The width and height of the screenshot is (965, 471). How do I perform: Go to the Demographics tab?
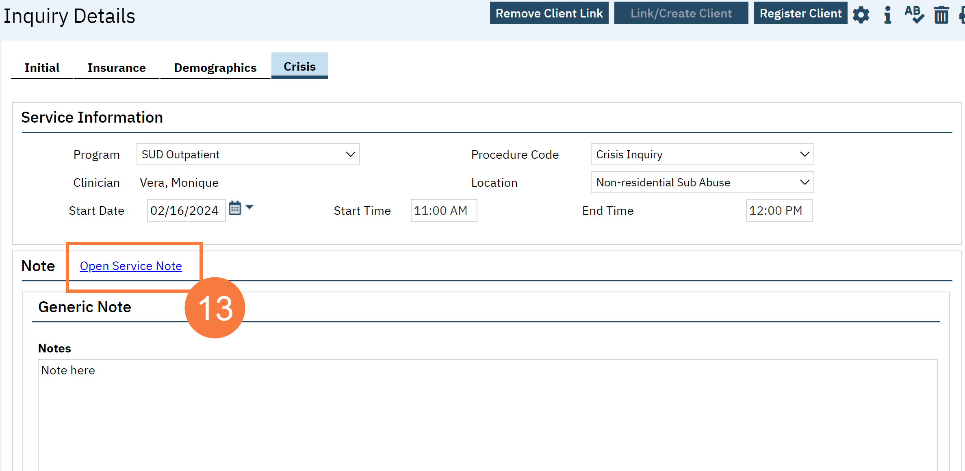click(215, 67)
